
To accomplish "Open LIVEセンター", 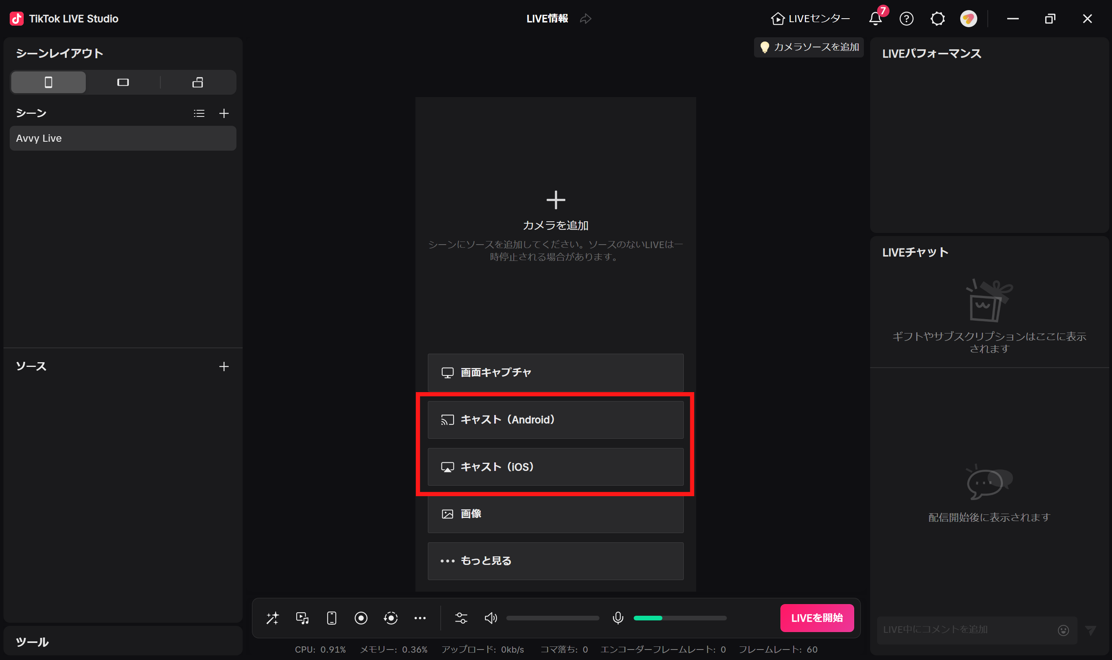I will click(810, 19).
